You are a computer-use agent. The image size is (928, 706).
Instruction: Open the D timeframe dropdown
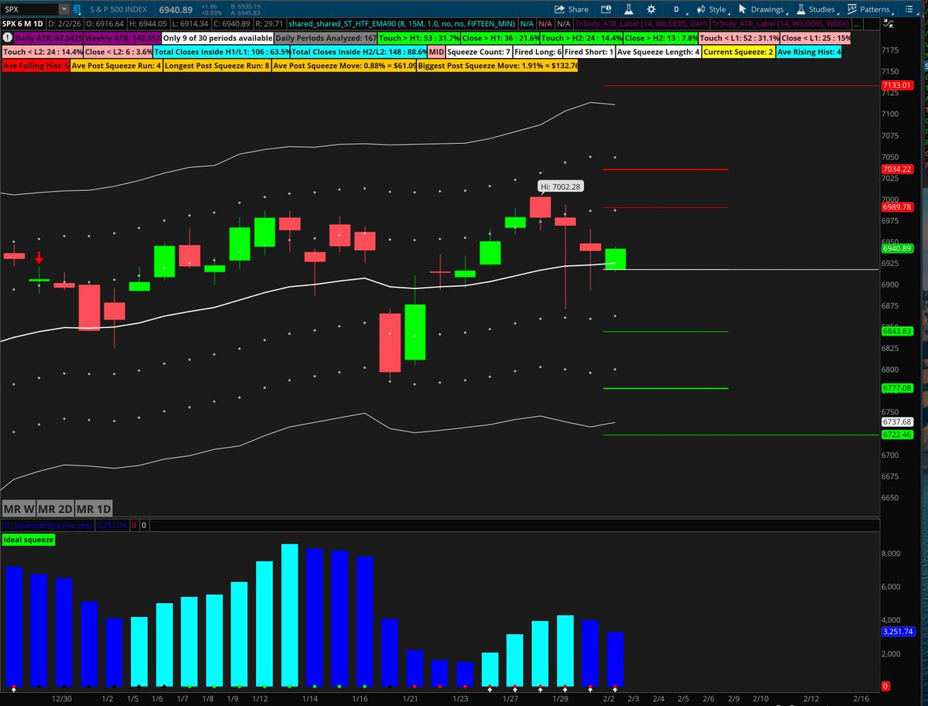point(677,9)
